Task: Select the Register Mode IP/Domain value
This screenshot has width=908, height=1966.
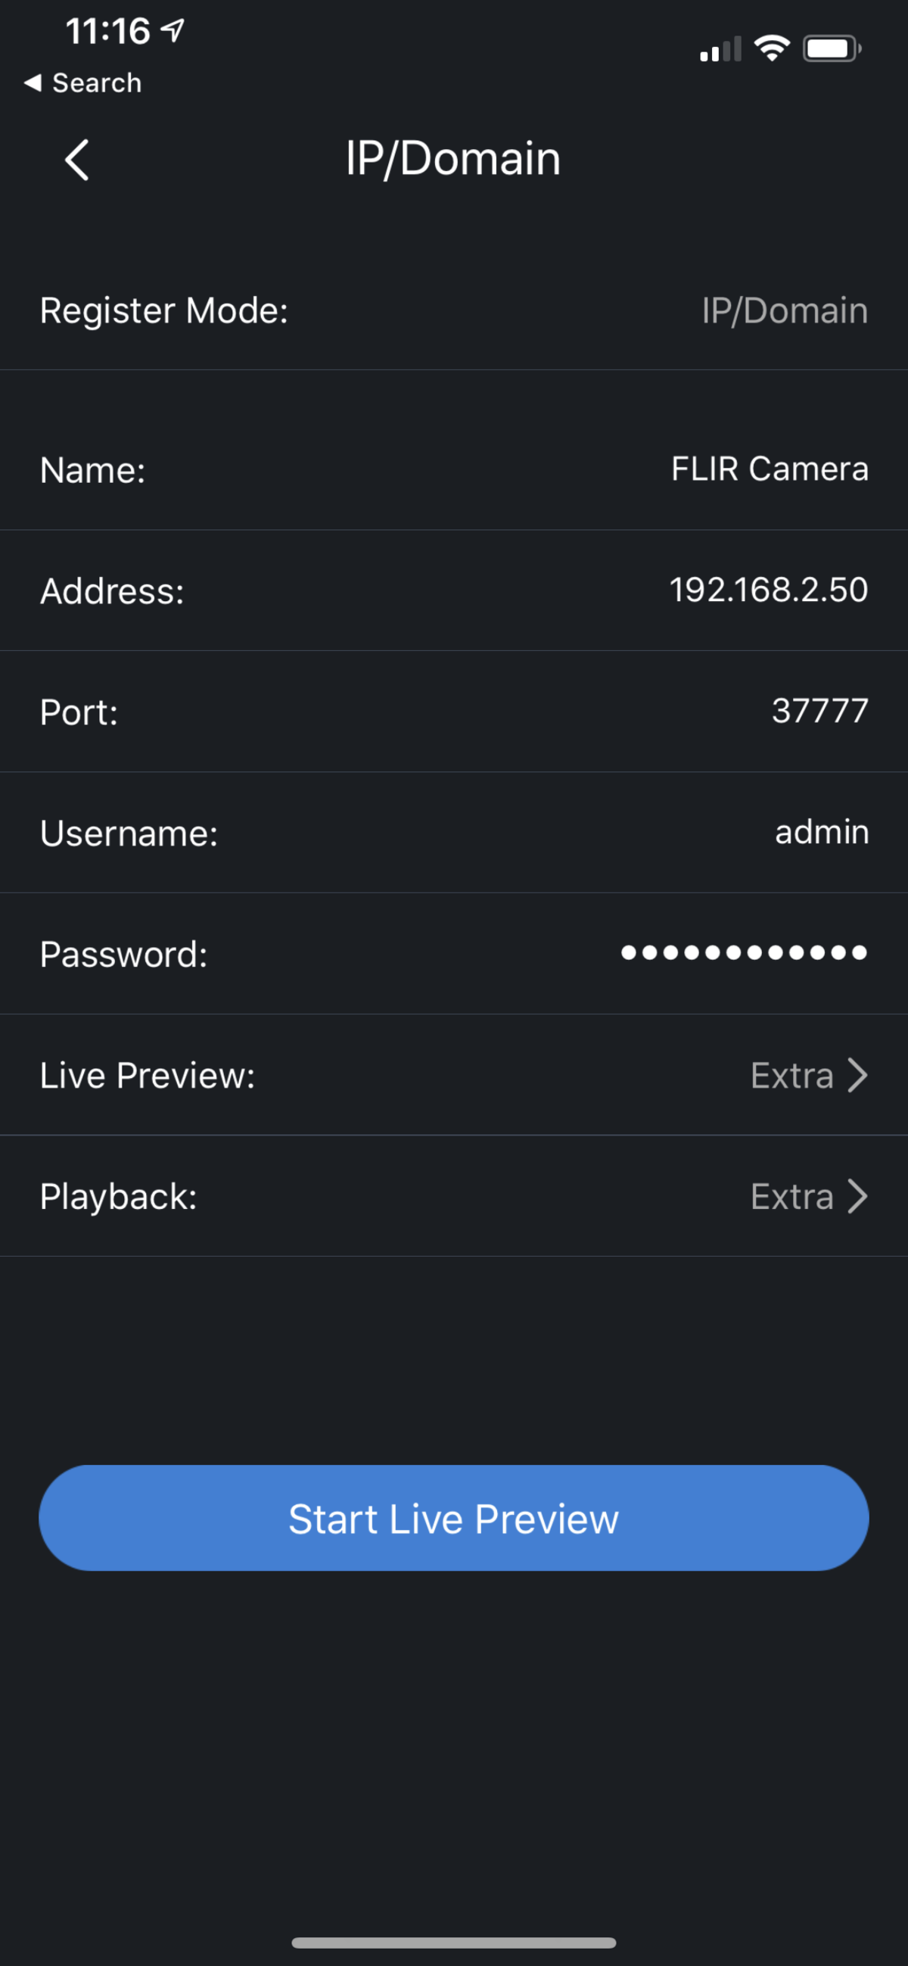Action: (x=785, y=310)
